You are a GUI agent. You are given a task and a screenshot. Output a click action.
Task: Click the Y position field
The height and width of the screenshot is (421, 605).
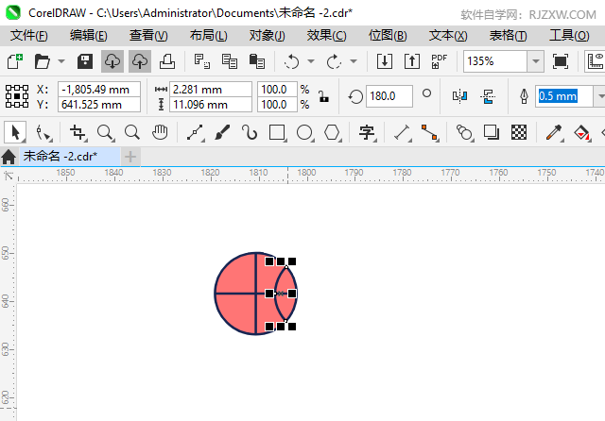coord(99,105)
